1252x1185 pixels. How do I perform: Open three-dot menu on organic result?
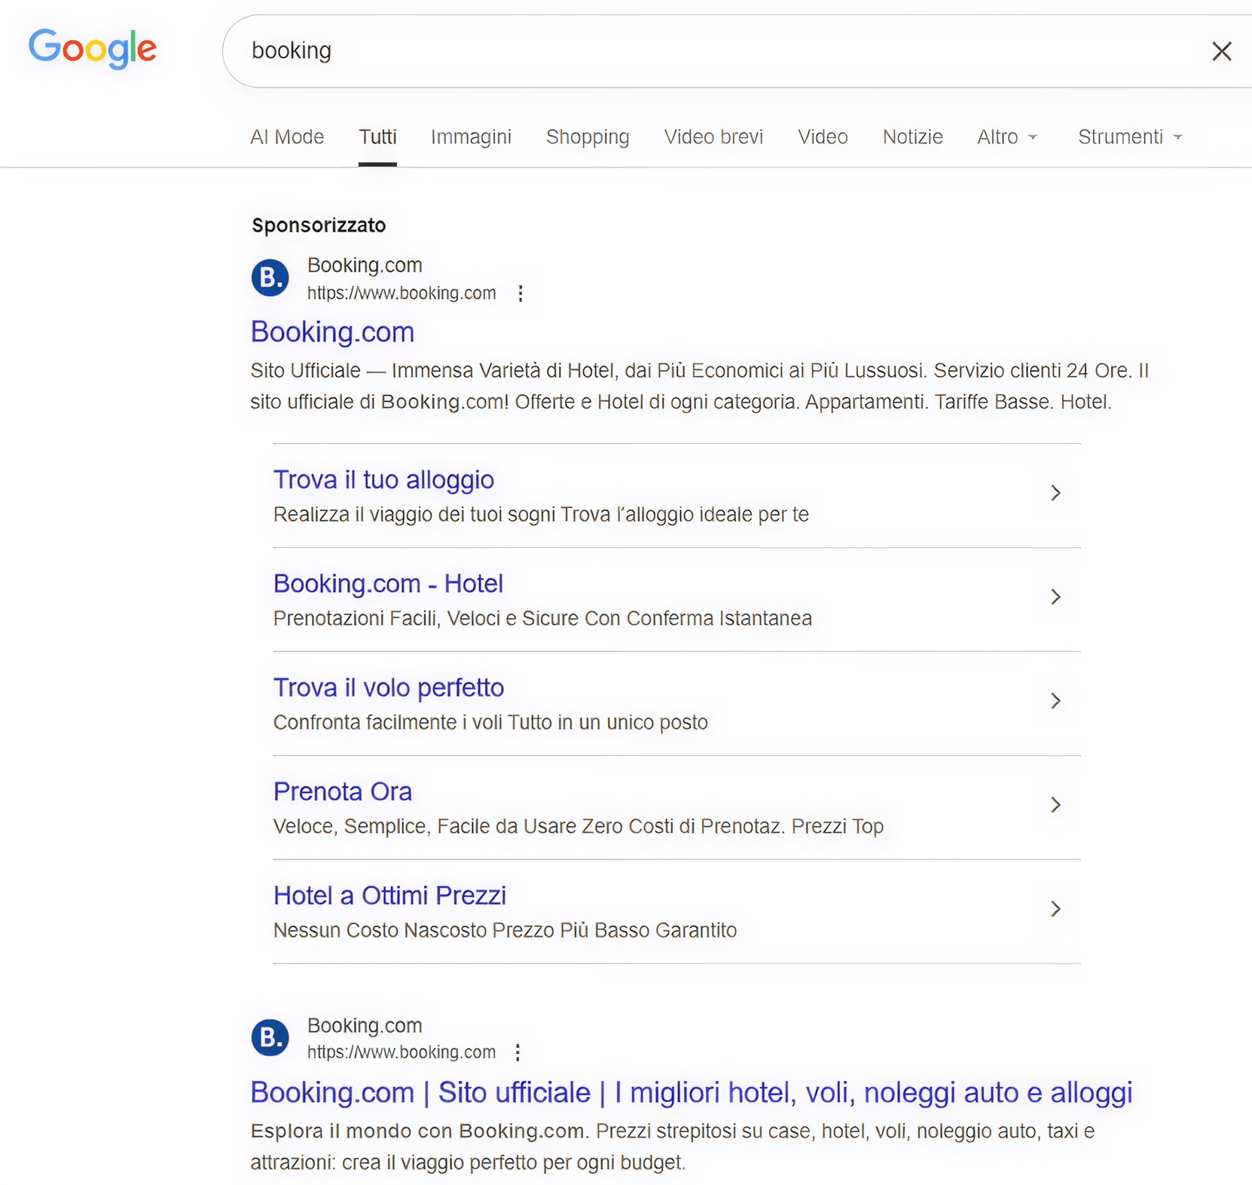point(518,1052)
